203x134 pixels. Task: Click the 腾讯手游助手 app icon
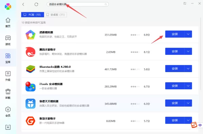tap(30, 52)
